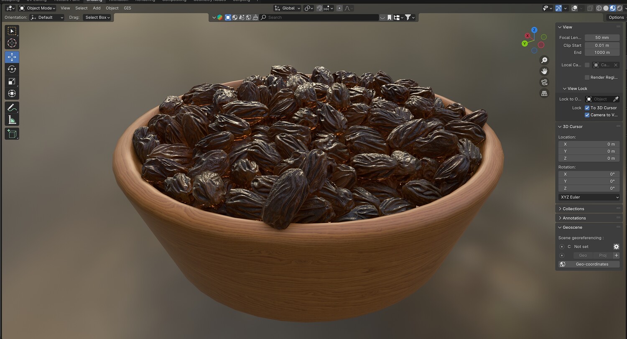Open the Object menu
This screenshot has width=627, height=339.
(x=112, y=8)
